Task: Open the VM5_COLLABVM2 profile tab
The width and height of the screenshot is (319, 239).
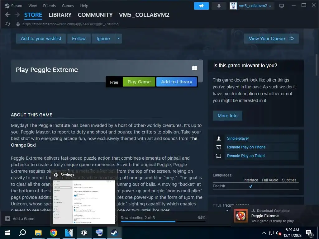Action: [x=144, y=15]
